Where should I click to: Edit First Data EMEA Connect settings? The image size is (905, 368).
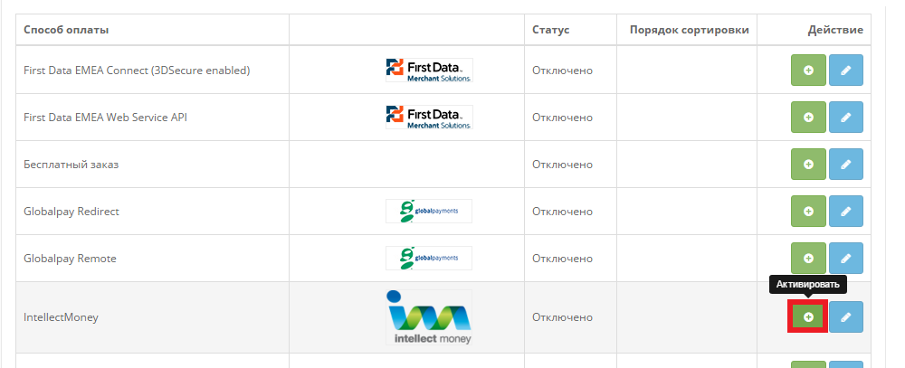[x=846, y=70]
